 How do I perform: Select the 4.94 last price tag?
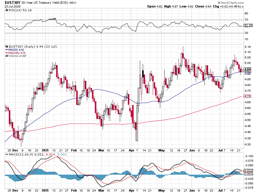coord(248,69)
